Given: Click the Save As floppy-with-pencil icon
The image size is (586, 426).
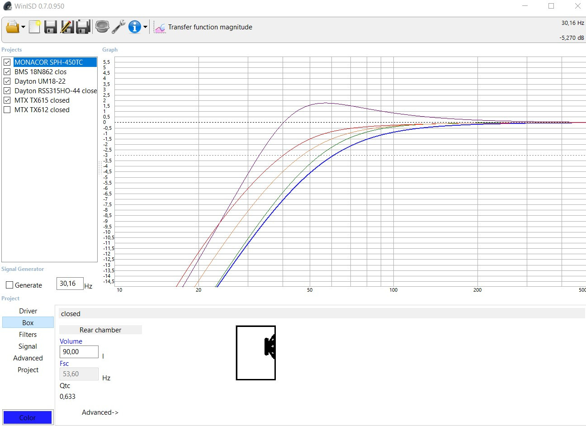Looking at the screenshot, I should point(66,27).
